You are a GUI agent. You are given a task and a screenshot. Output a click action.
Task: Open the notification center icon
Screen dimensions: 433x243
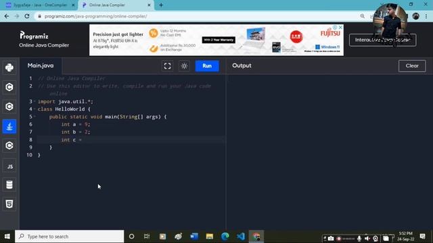[422, 236]
